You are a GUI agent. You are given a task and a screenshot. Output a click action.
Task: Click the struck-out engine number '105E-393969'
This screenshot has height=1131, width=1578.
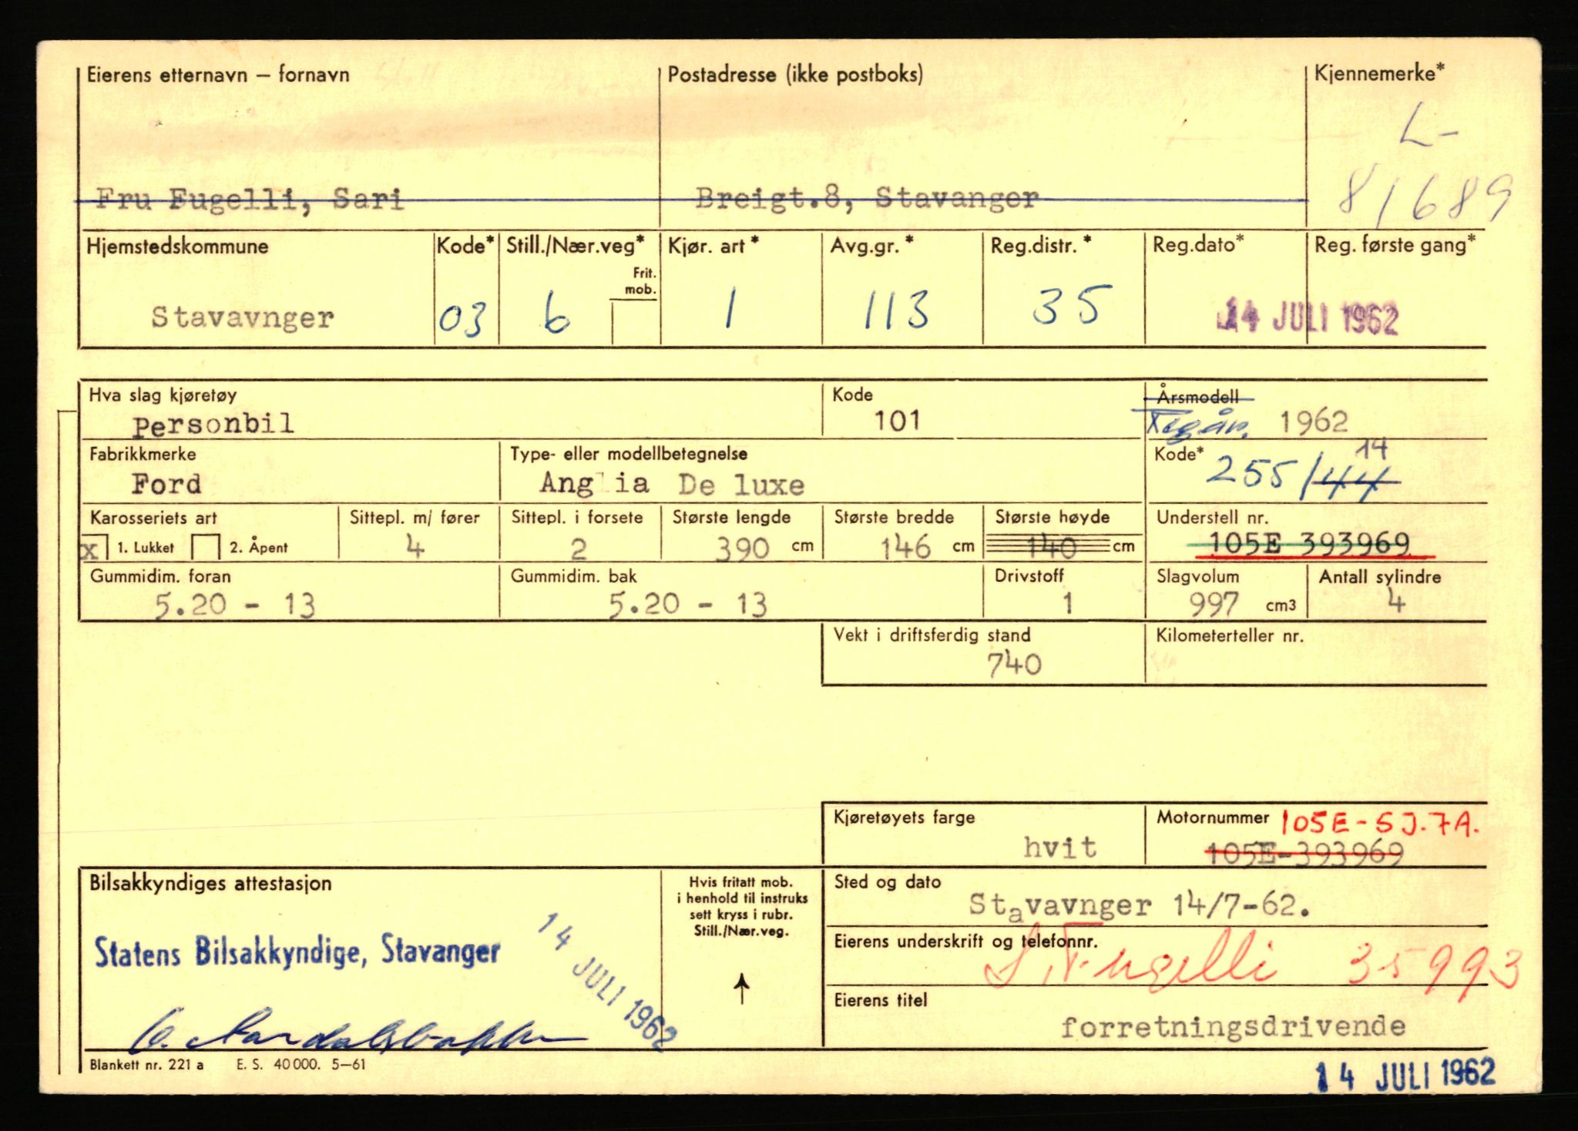[1304, 853]
